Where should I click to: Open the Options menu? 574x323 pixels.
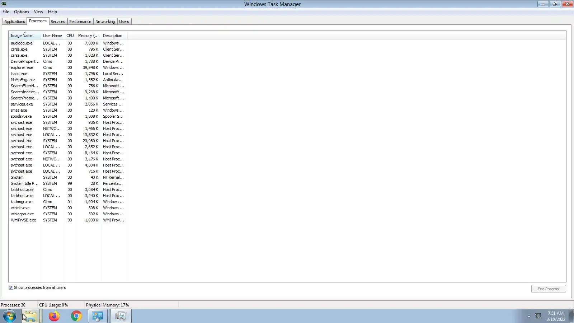tap(22, 12)
